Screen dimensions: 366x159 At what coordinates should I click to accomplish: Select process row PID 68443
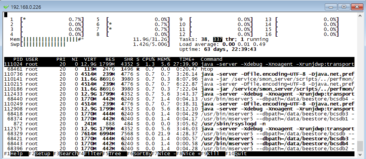coord(179,144)
